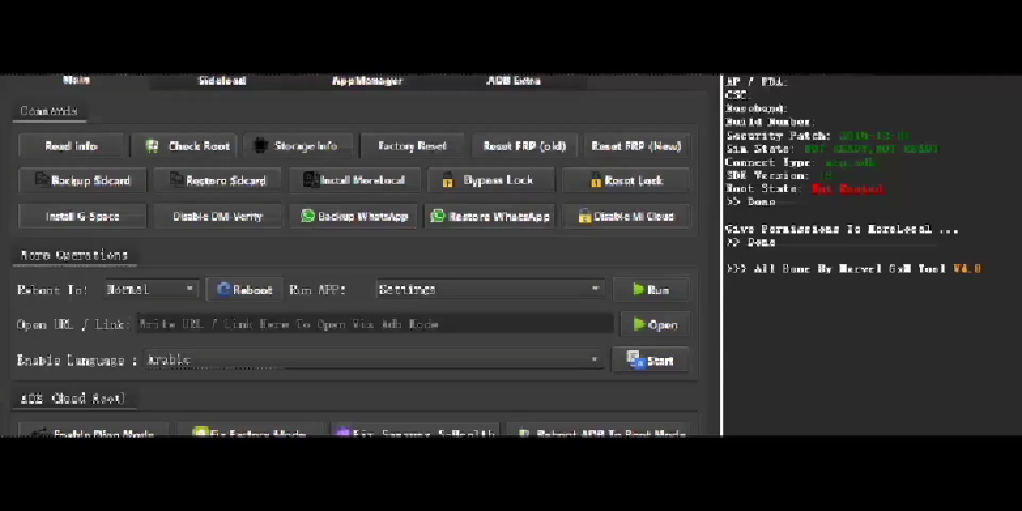Select the Commands tab

49,111
